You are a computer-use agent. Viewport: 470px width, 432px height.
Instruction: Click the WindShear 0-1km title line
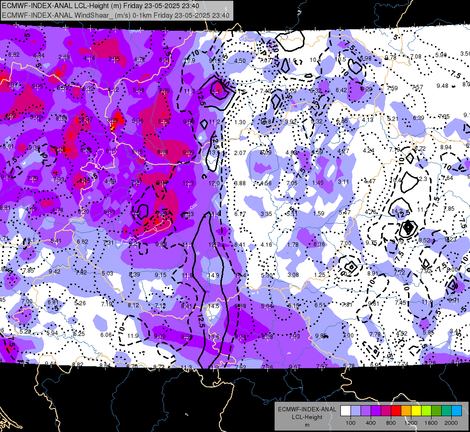pyautogui.click(x=115, y=15)
